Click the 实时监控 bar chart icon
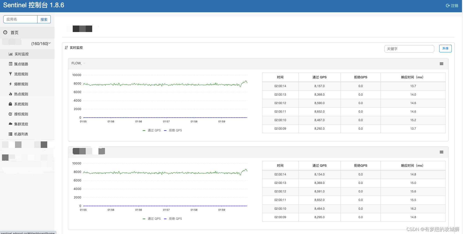The image size is (463, 234). tap(10, 54)
